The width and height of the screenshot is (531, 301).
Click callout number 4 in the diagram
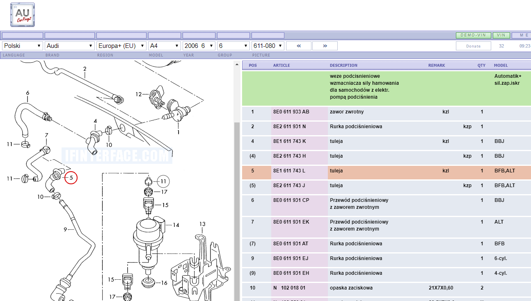click(x=95, y=121)
